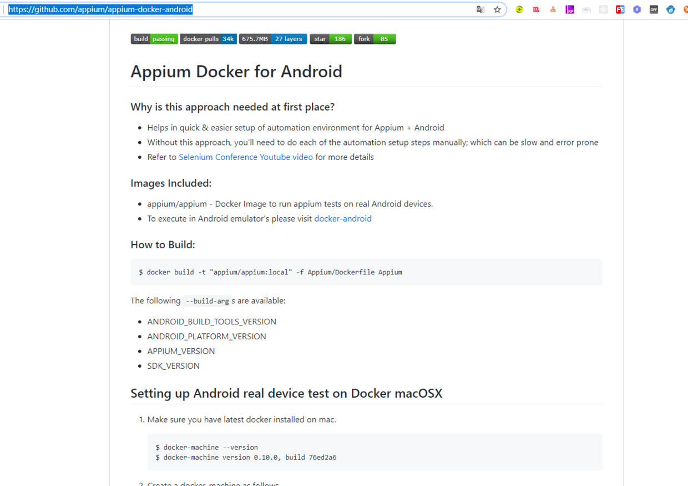
Task: Click the blue circular extension icon
Action: point(670,9)
